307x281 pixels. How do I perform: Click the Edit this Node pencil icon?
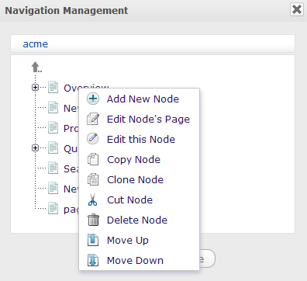(x=93, y=139)
